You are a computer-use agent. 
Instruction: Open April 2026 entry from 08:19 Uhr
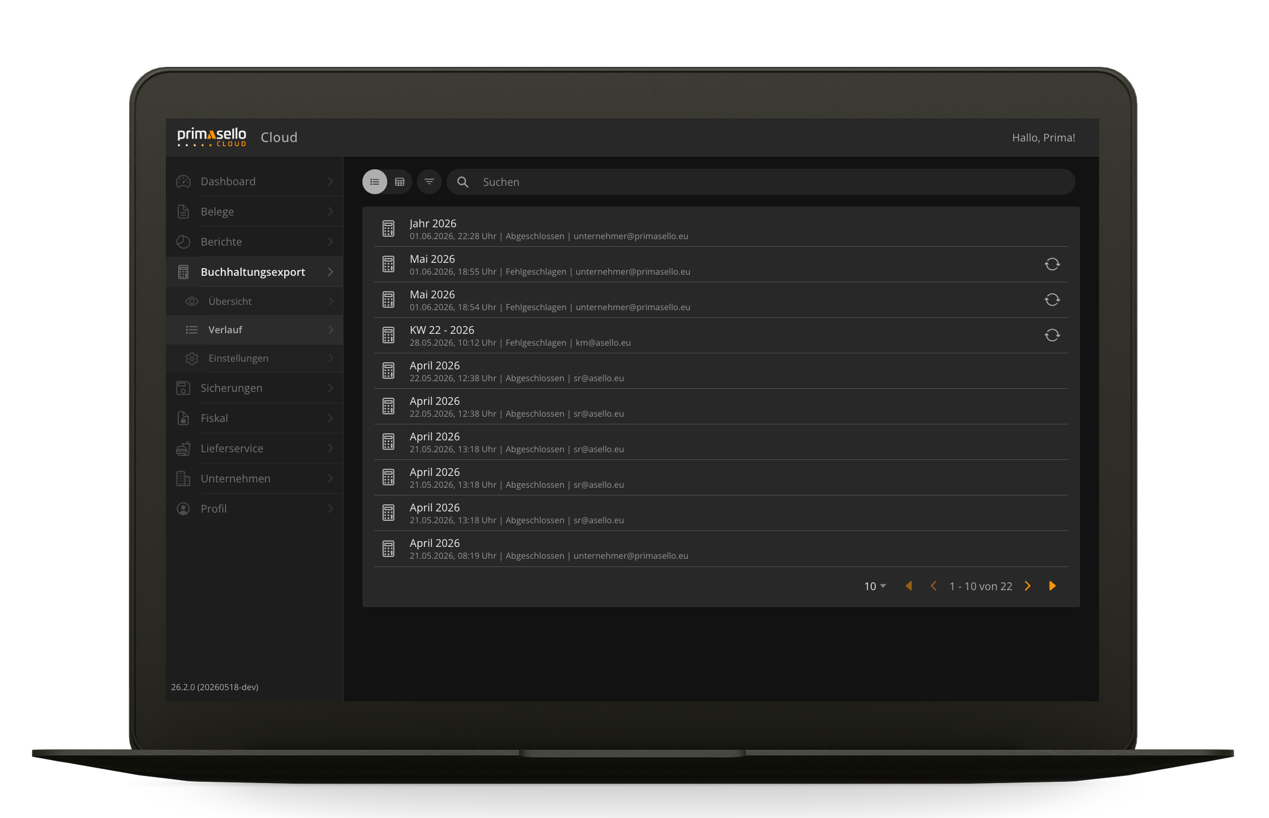point(721,549)
